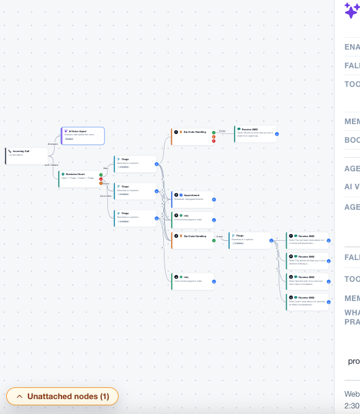Click the chevron on Unattached nodes pill
The height and width of the screenshot is (414, 360).
tap(19, 396)
